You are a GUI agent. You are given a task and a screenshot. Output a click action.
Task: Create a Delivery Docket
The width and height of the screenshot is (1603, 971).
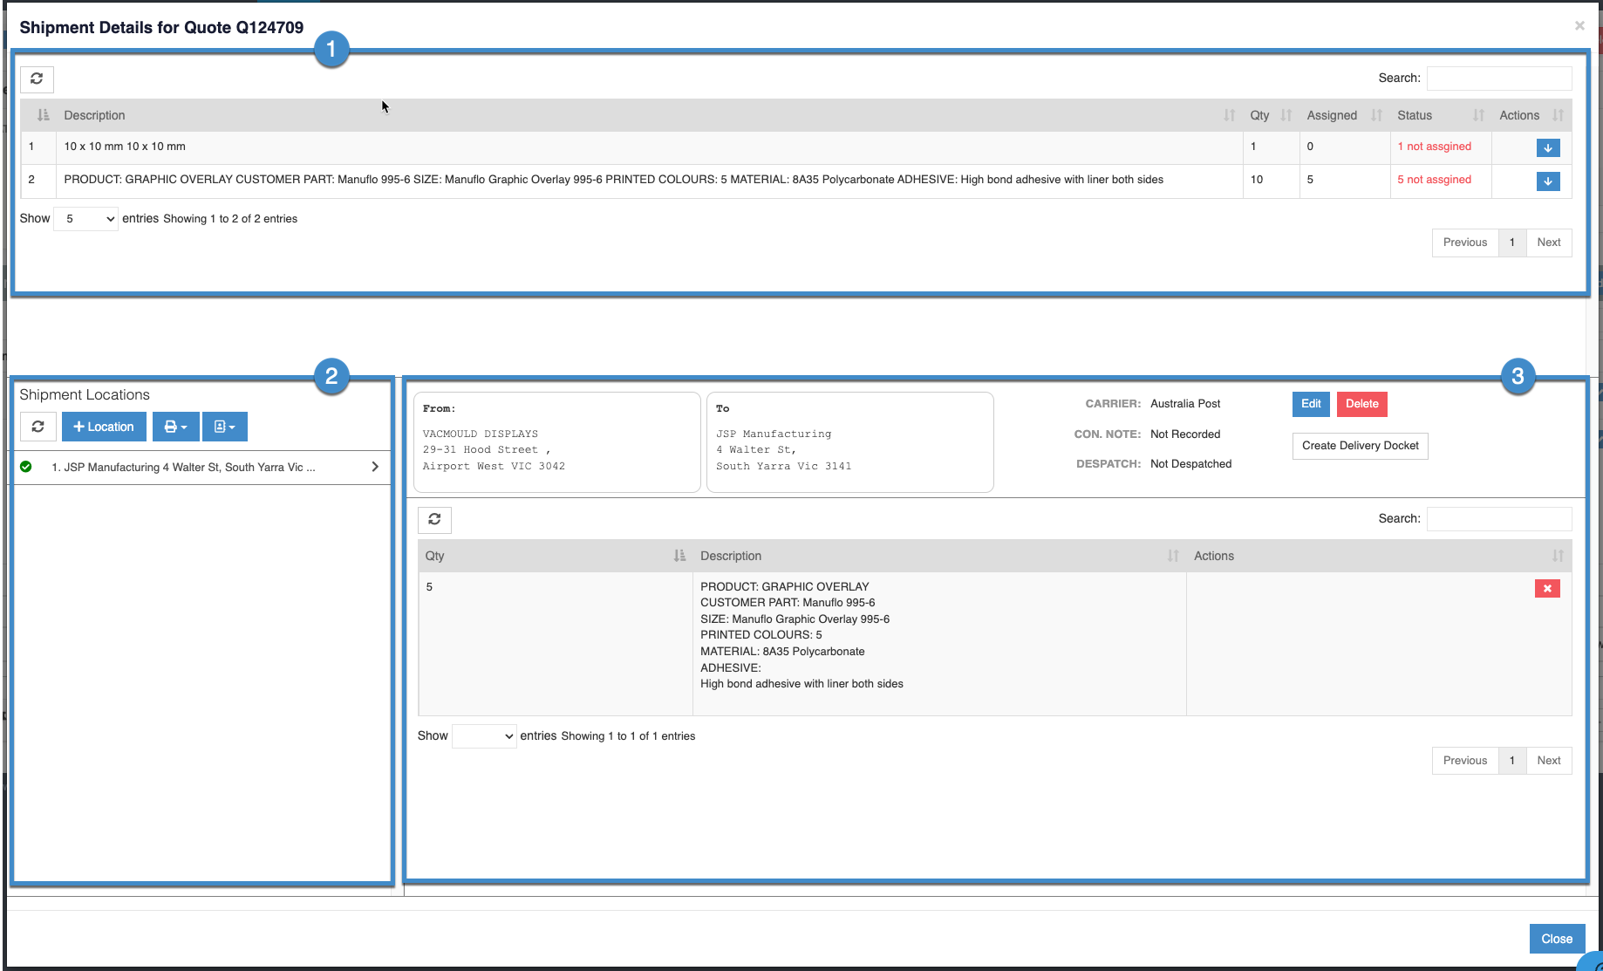[1360, 446]
